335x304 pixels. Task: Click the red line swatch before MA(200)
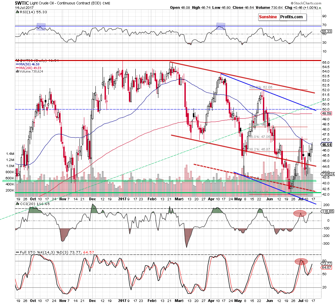click(x=17, y=68)
